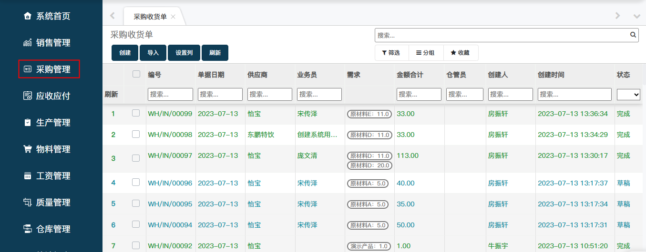Click the cart icon beside 物料管理

tap(27, 149)
